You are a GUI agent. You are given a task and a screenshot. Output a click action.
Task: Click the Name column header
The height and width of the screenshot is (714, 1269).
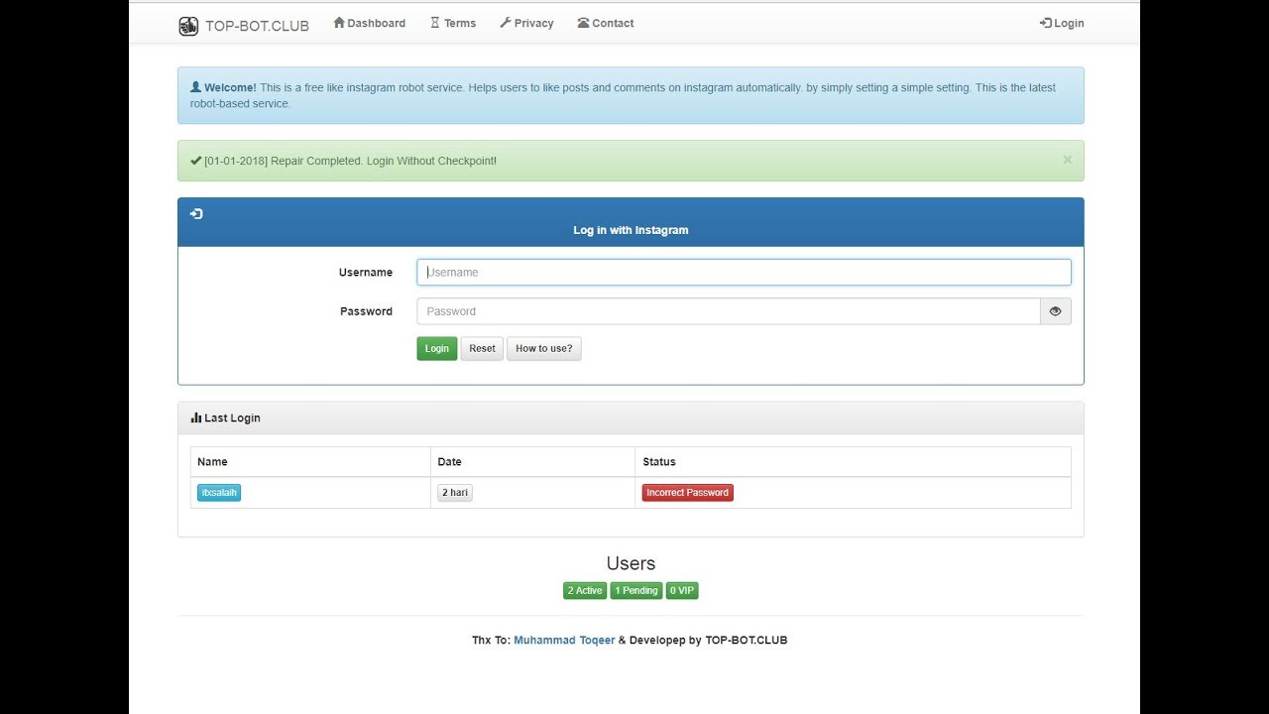click(212, 462)
